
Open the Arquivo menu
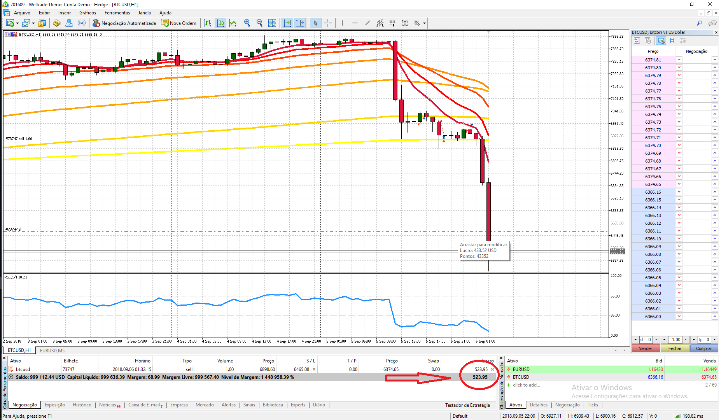pyautogui.click(x=22, y=13)
